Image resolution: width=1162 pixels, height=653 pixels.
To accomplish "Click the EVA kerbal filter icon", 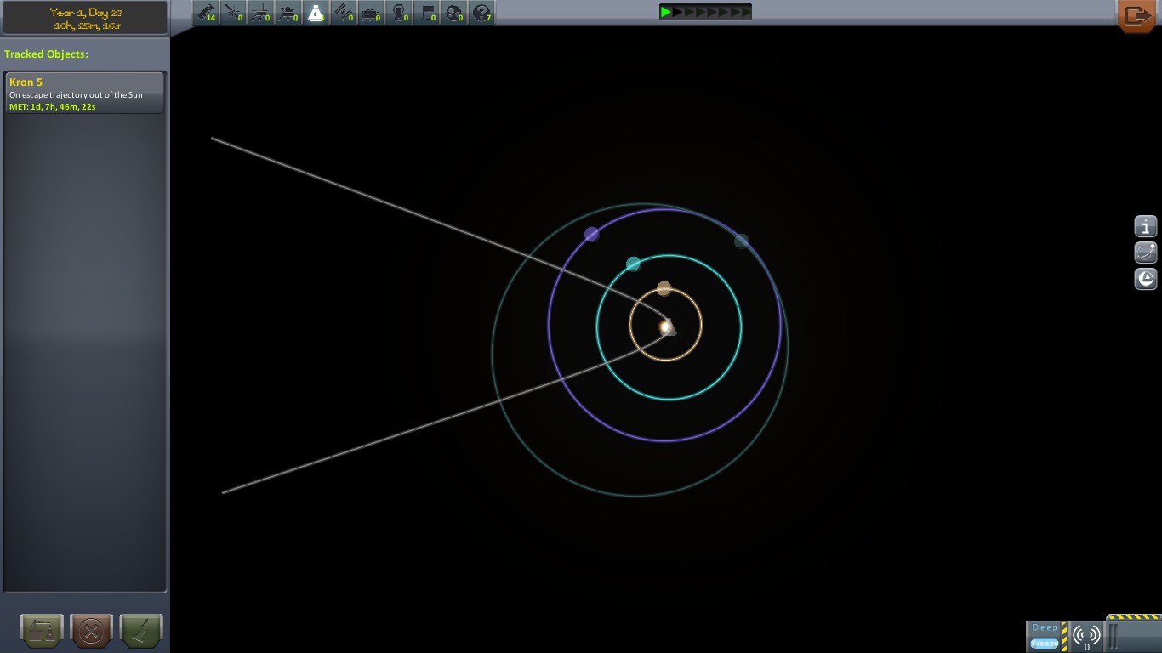I will click(x=399, y=13).
